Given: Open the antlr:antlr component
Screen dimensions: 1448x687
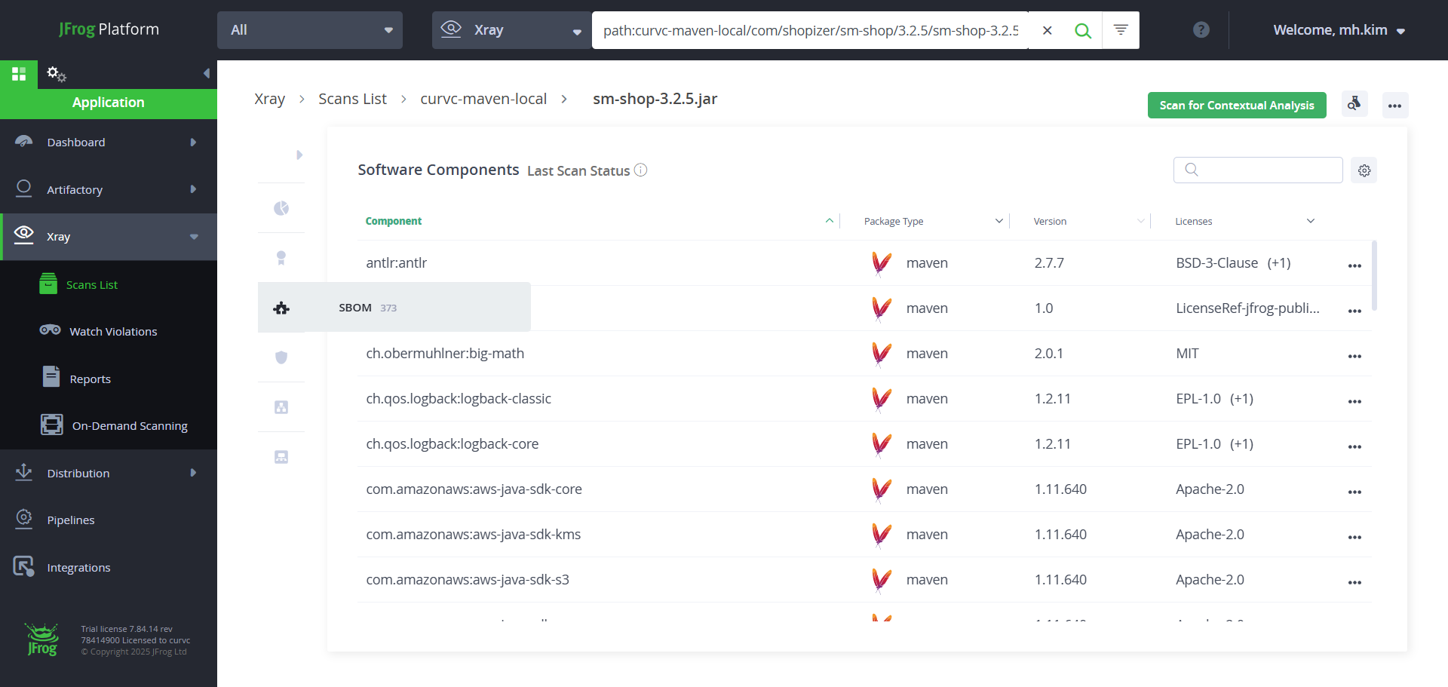Looking at the screenshot, I should [x=397, y=262].
